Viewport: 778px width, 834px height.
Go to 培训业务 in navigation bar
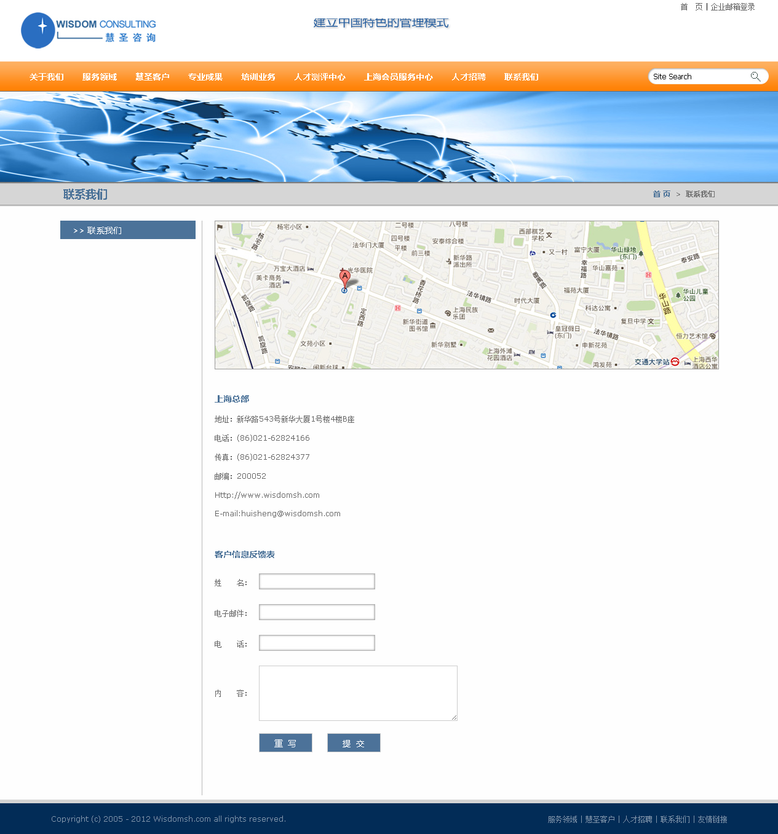click(258, 77)
